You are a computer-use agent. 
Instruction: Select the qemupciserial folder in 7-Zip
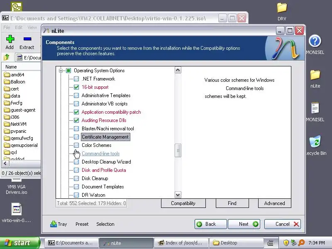pos(21,145)
